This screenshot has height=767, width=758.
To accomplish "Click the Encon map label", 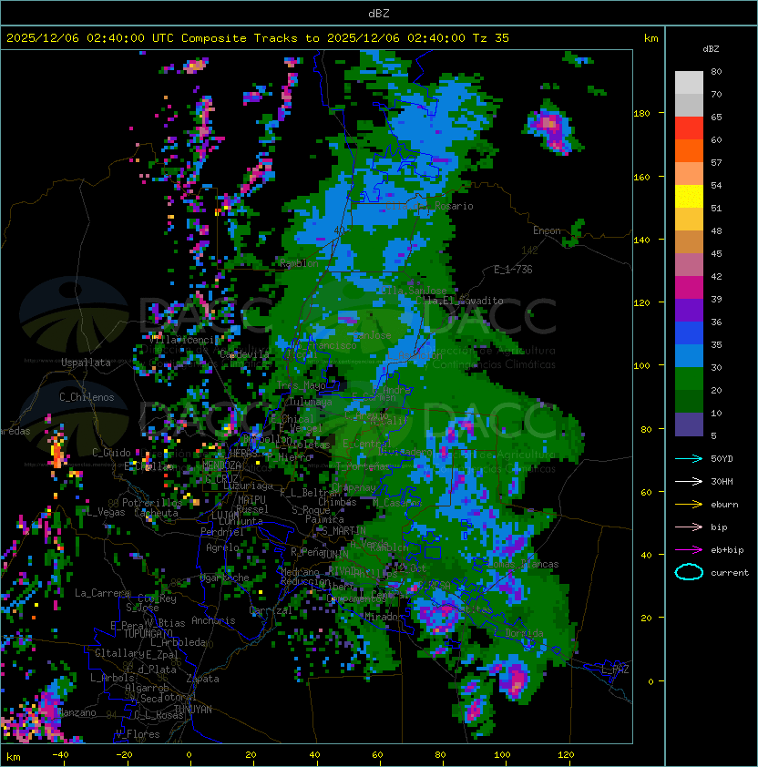I will 547,230.
